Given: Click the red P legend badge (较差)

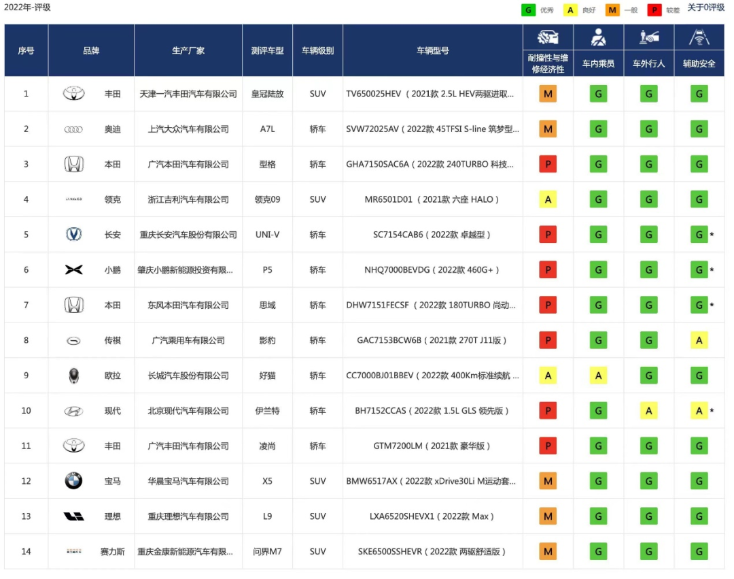Looking at the screenshot, I should (x=654, y=10).
